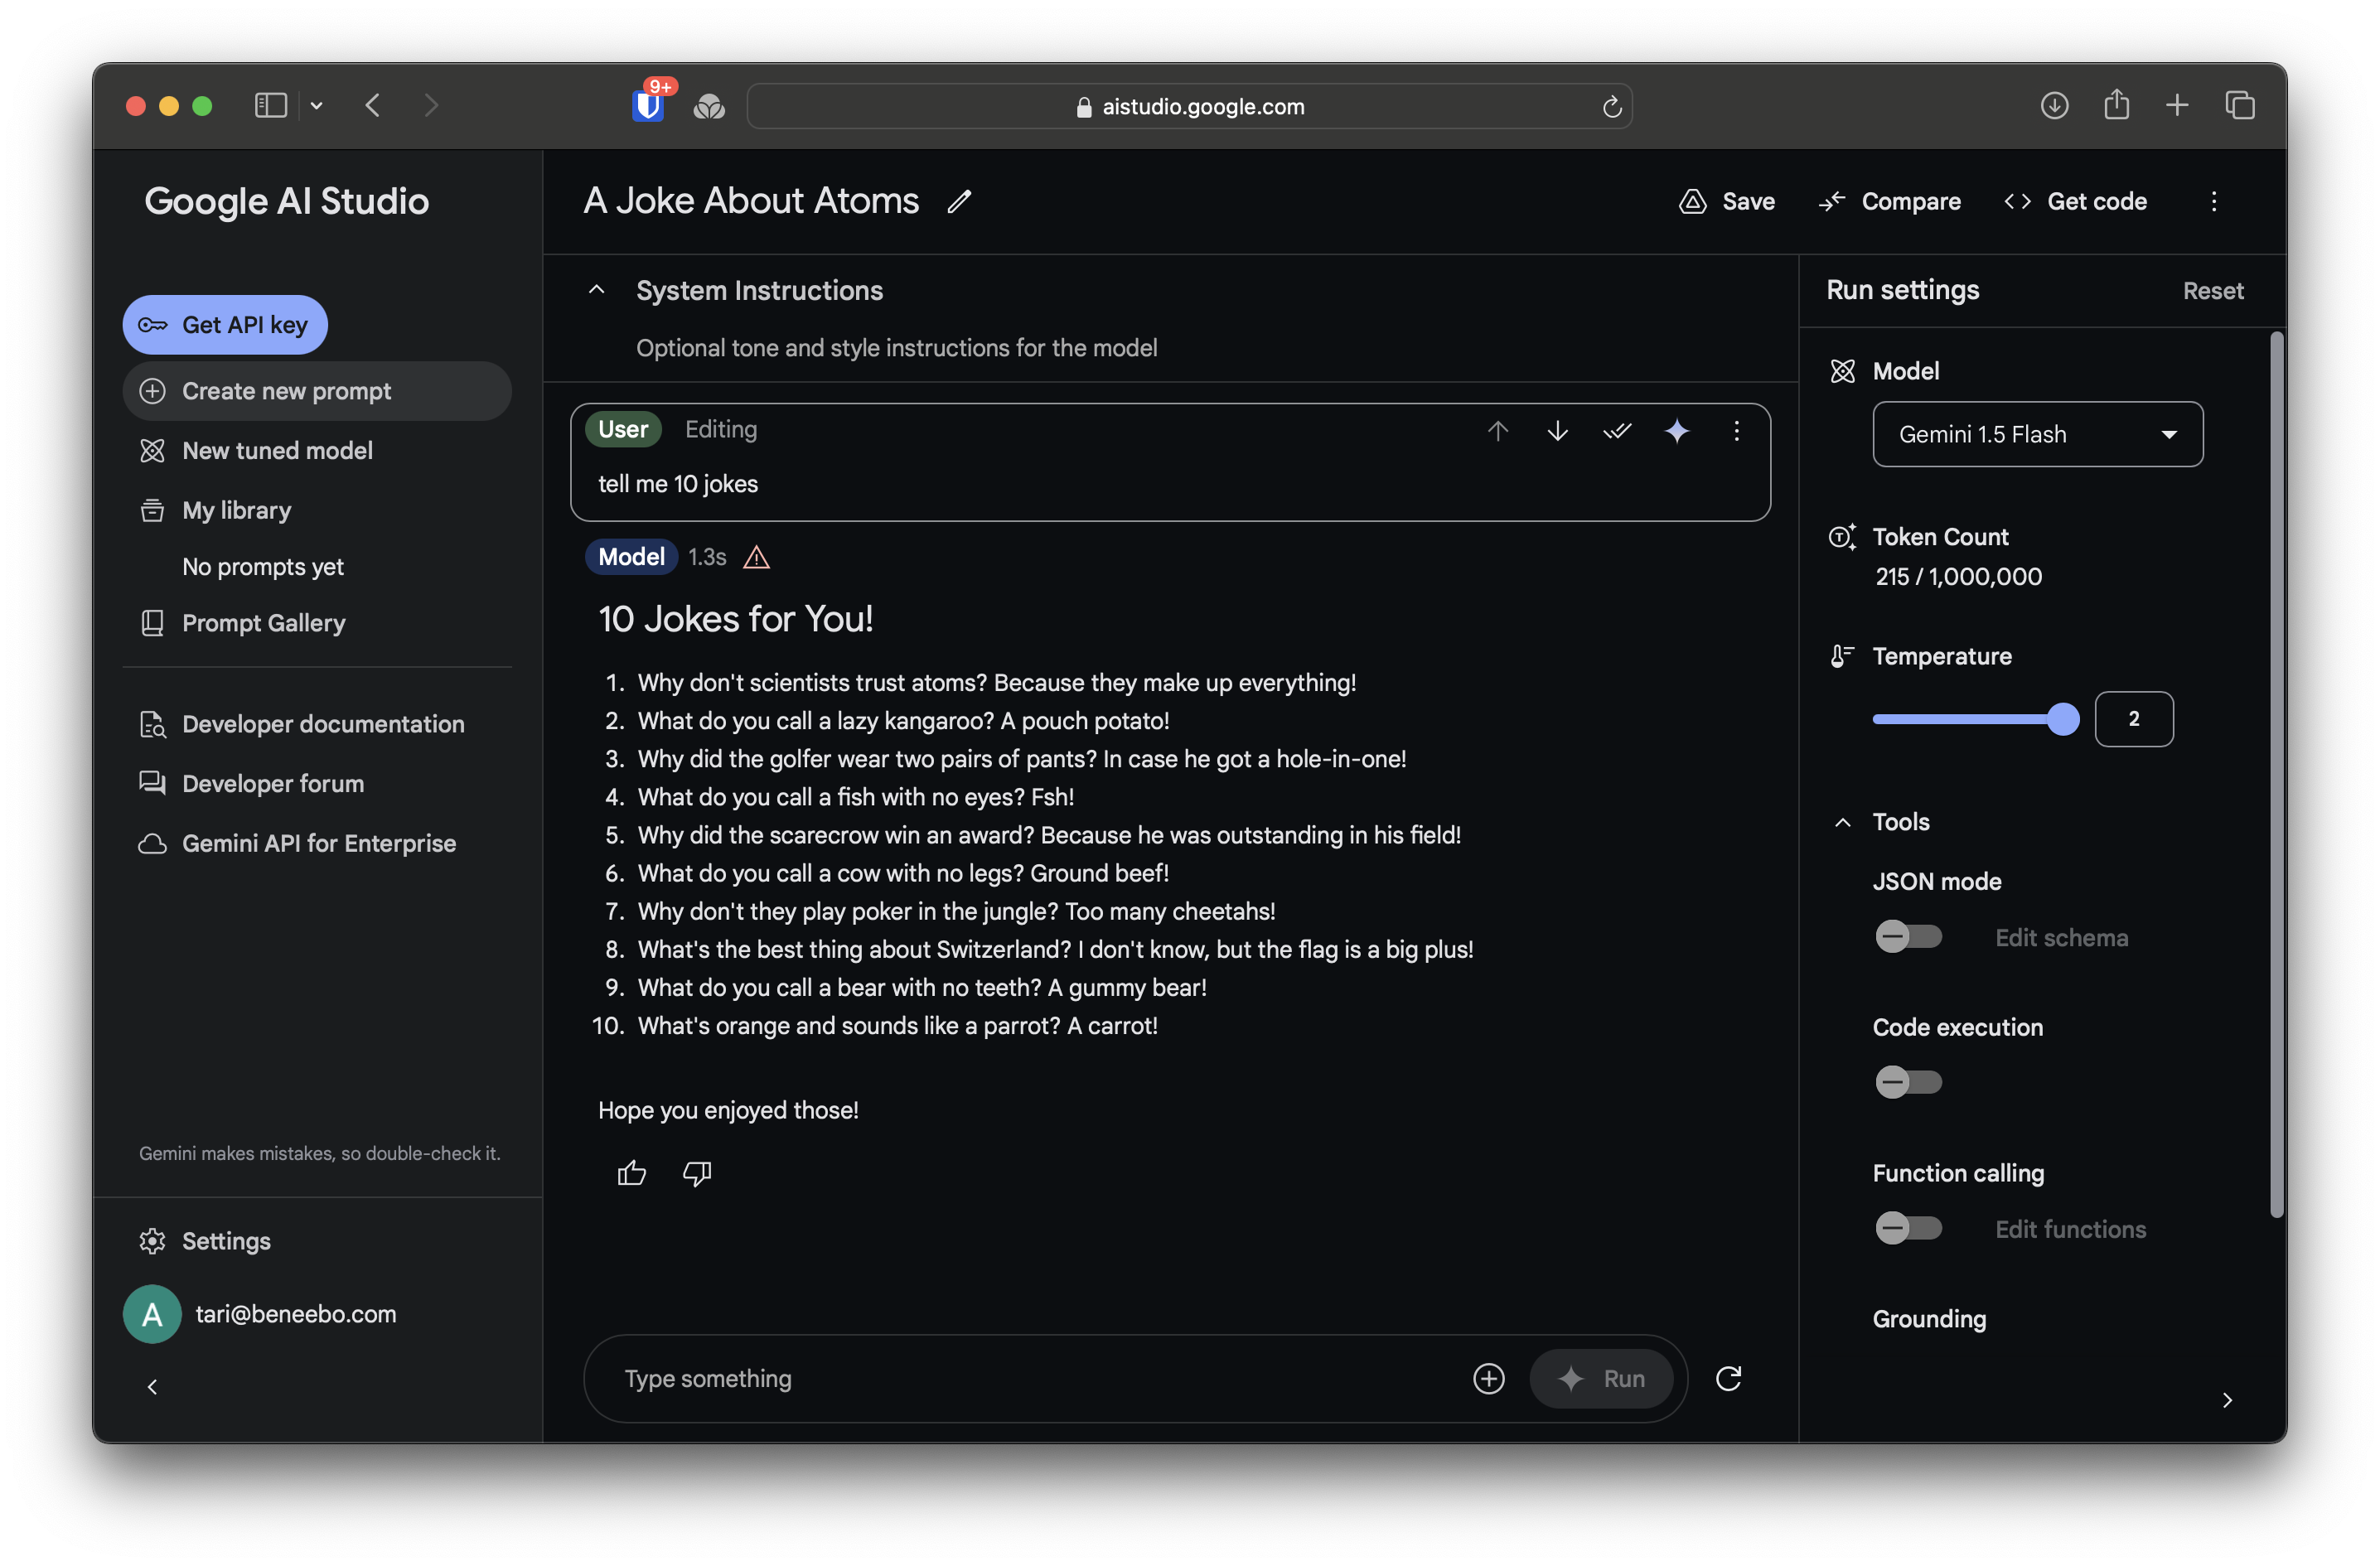Toggle the Safari sidebar icon
The width and height of the screenshot is (2380, 1566).
pyautogui.click(x=271, y=105)
